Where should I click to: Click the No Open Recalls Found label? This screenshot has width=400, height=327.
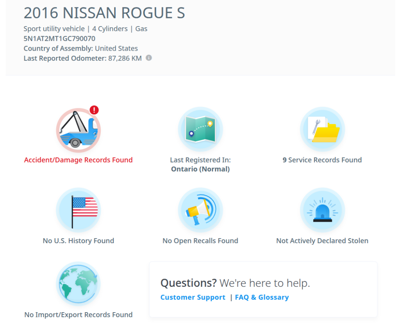click(x=200, y=241)
